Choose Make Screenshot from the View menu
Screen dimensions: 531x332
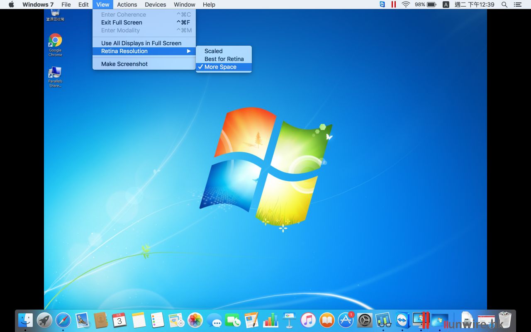coord(124,64)
